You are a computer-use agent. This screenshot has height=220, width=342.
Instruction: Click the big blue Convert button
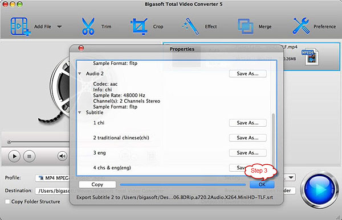(320, 189)
